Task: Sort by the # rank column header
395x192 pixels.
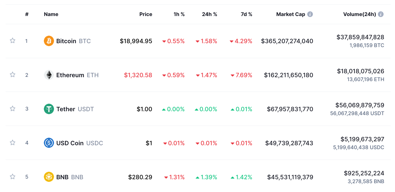Action: point(27,14)
